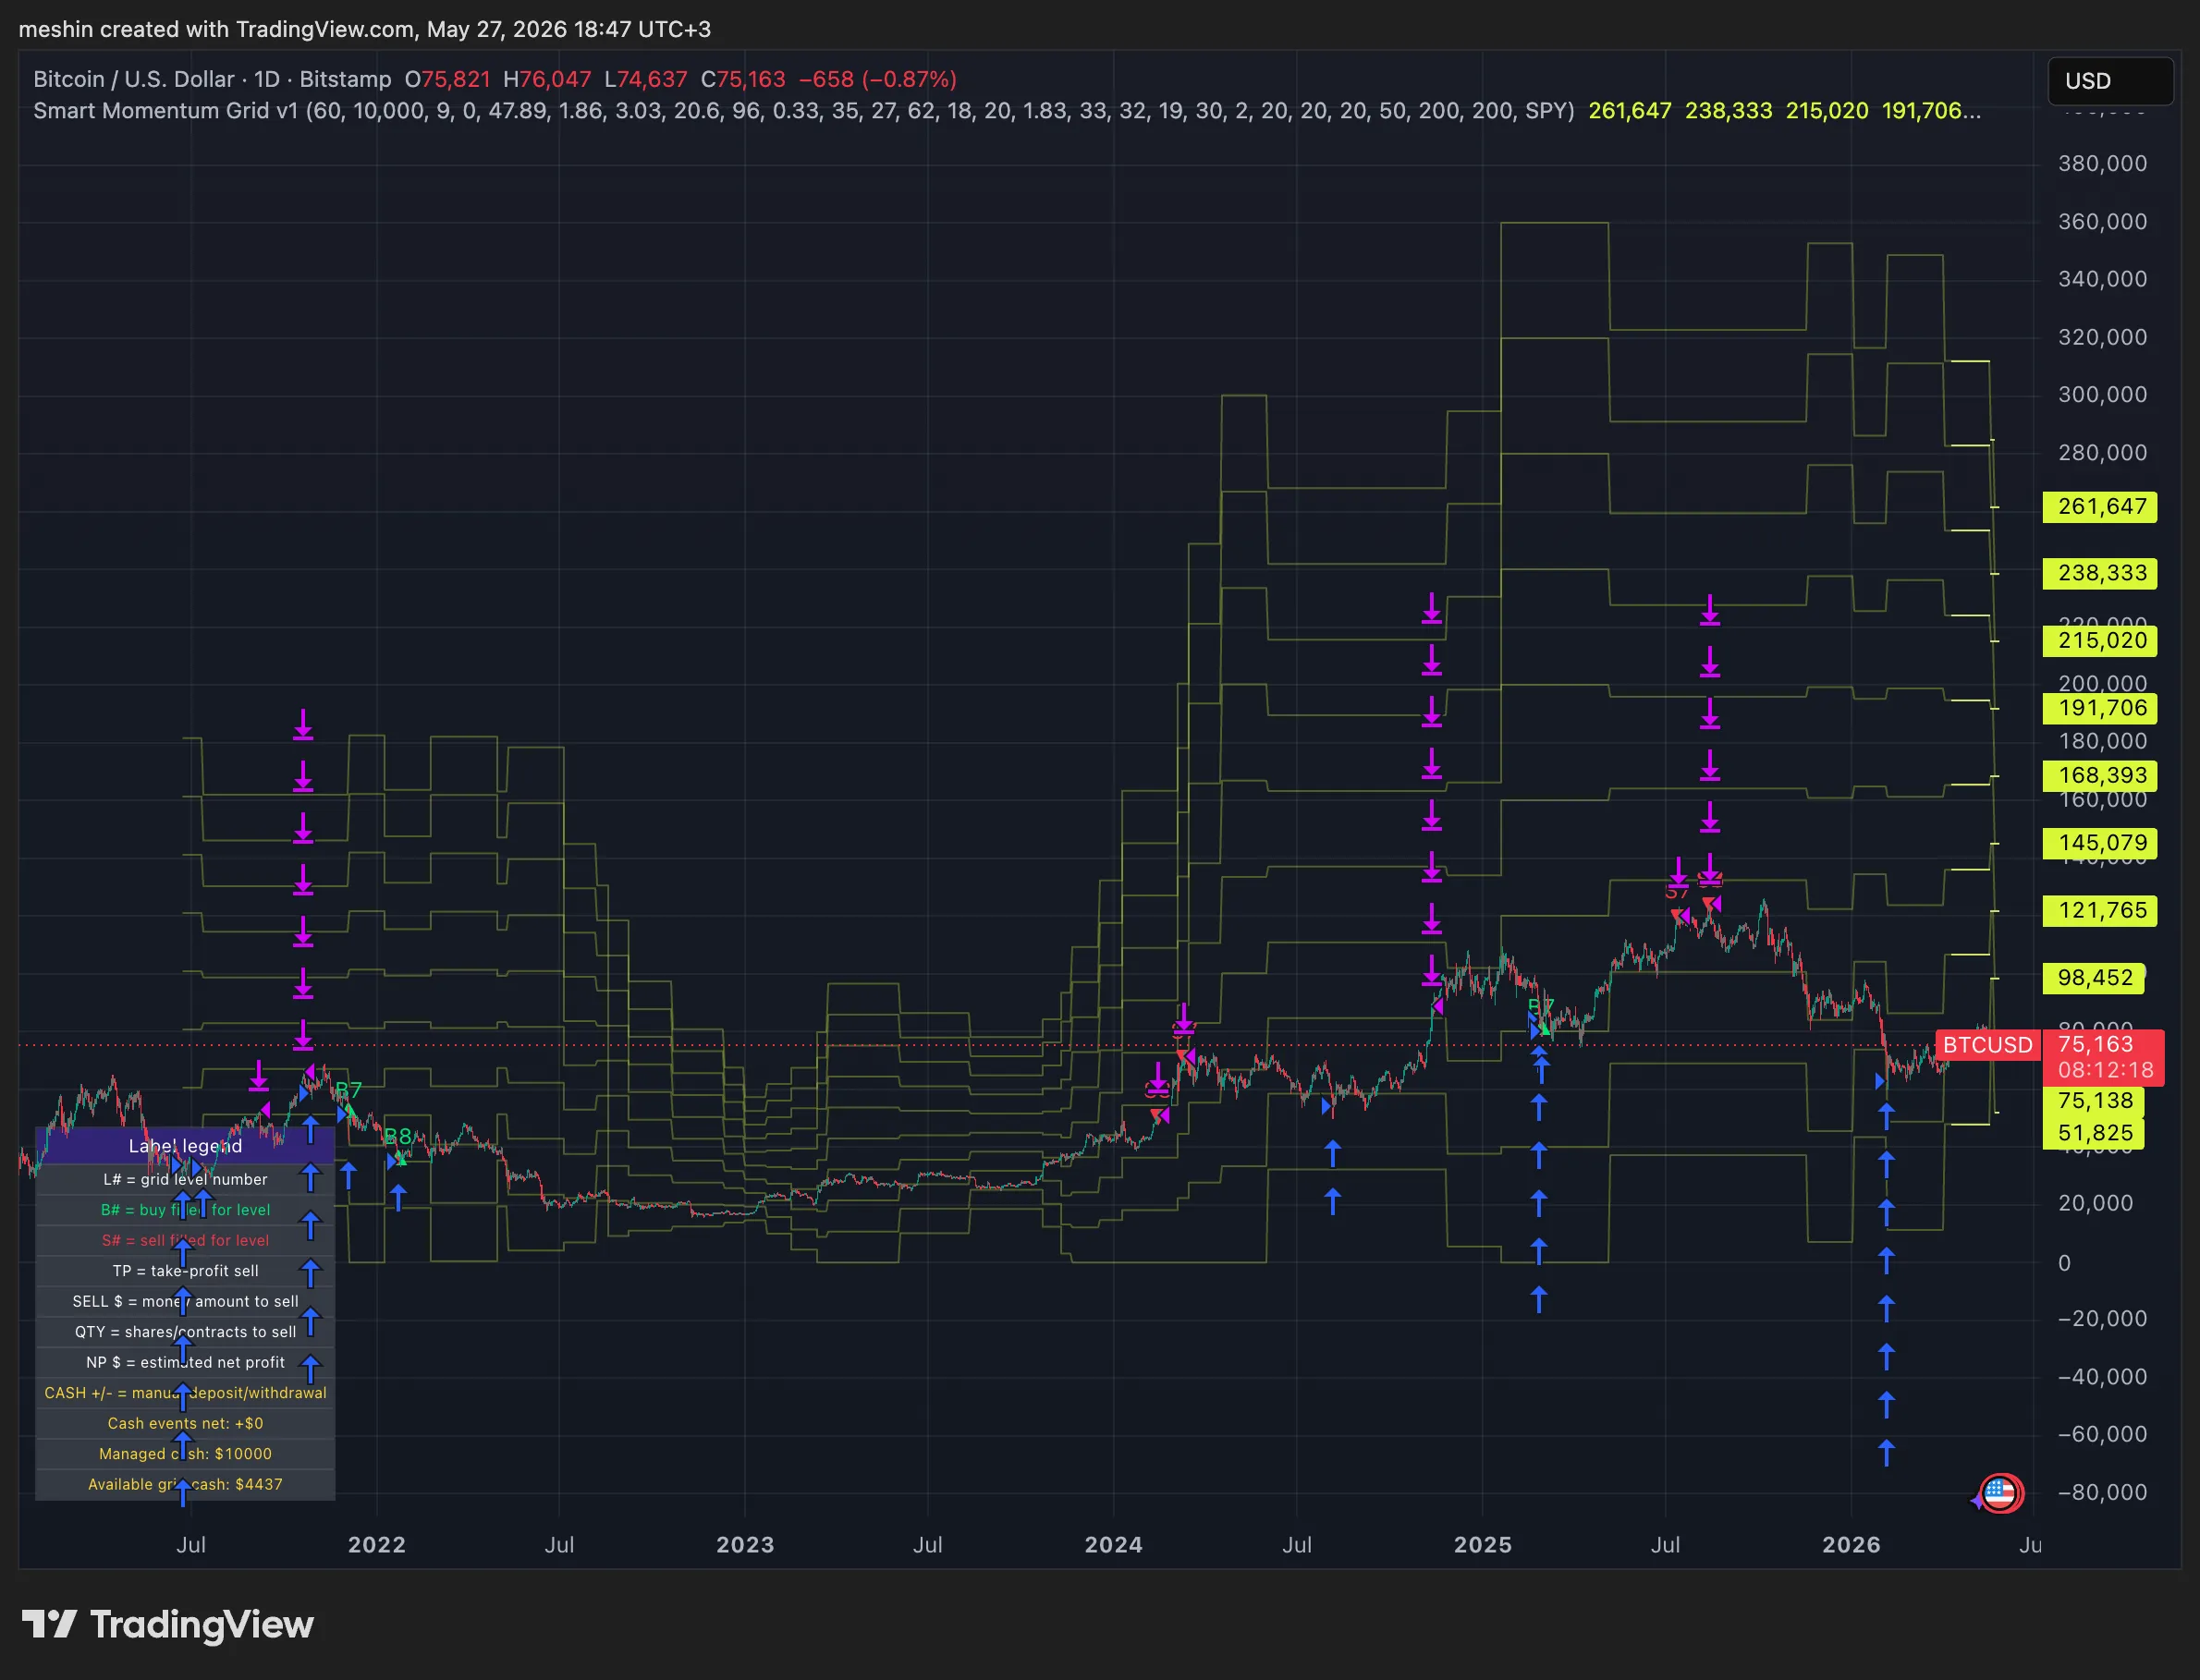Viewport: 2200px width, 1680px height.
Task: Click 261,647 value in the indicator header line
Action: click(x=1630, y=111)
